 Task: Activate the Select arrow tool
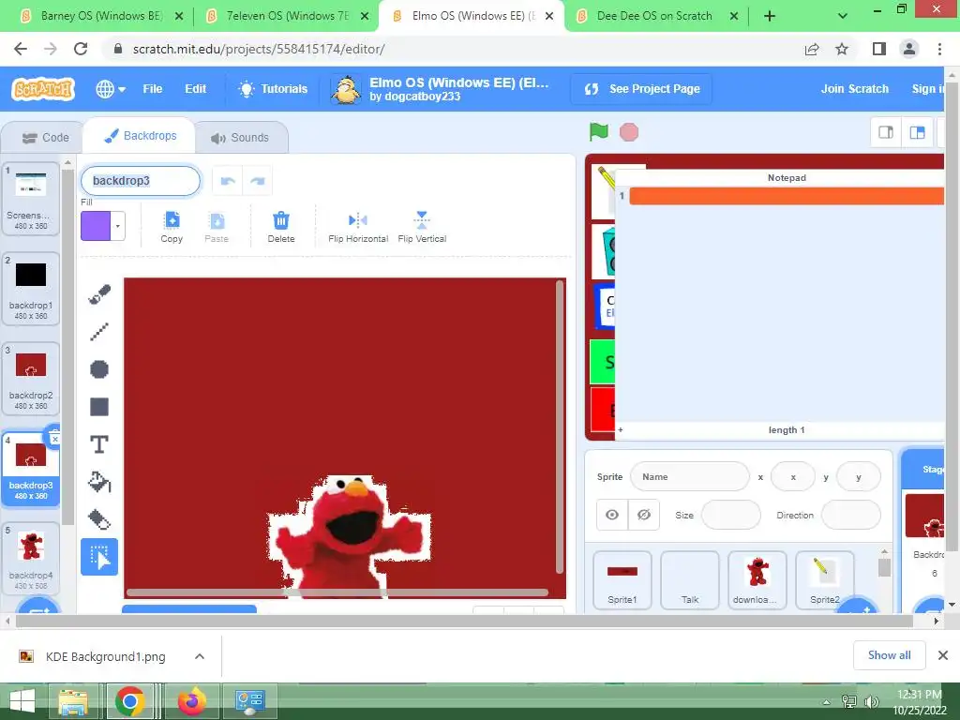99,557
